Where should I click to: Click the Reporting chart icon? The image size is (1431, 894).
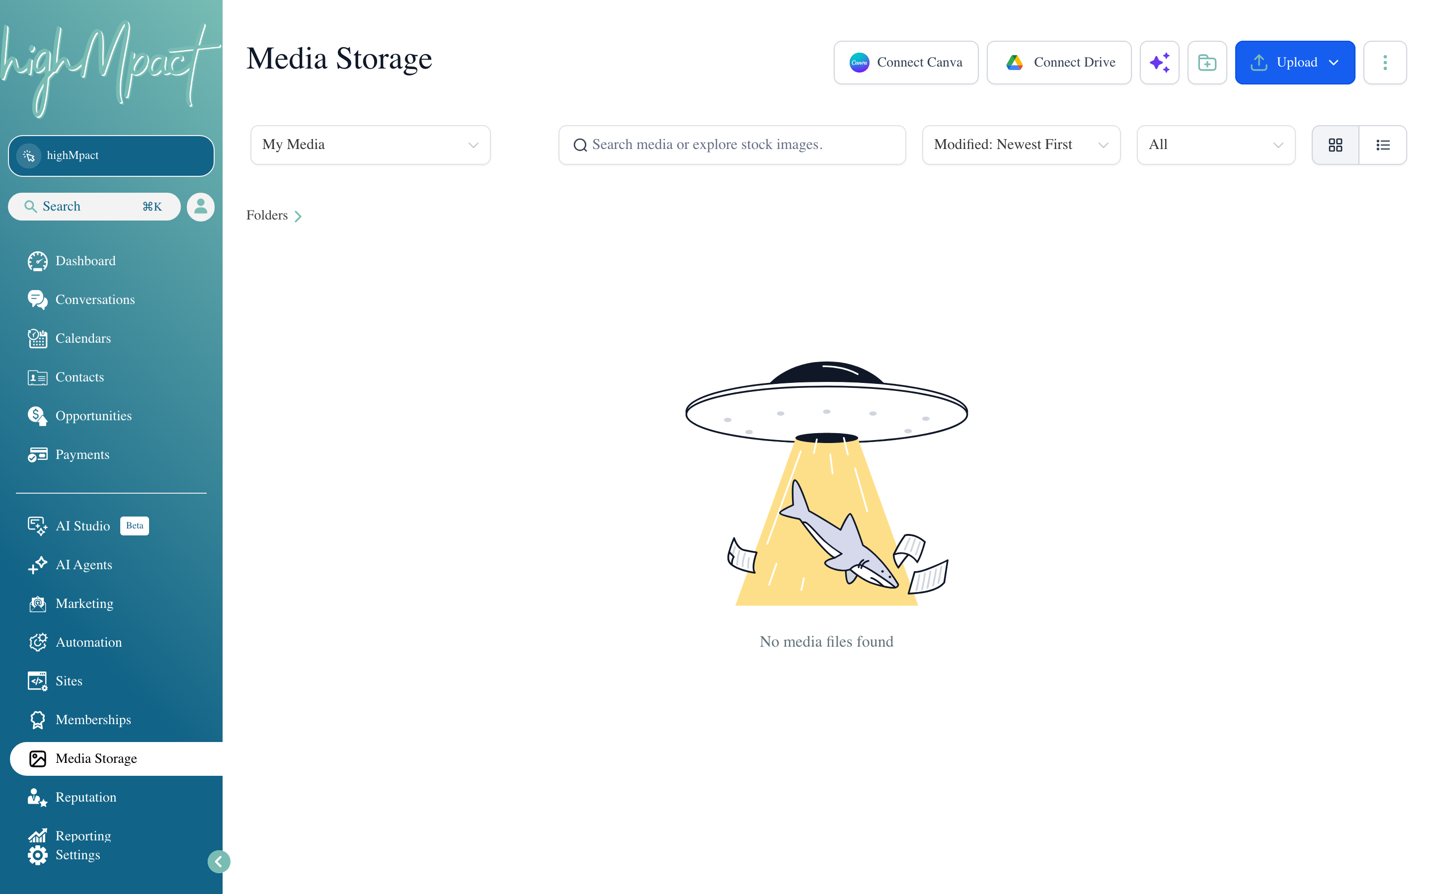(x=37, y=835)
